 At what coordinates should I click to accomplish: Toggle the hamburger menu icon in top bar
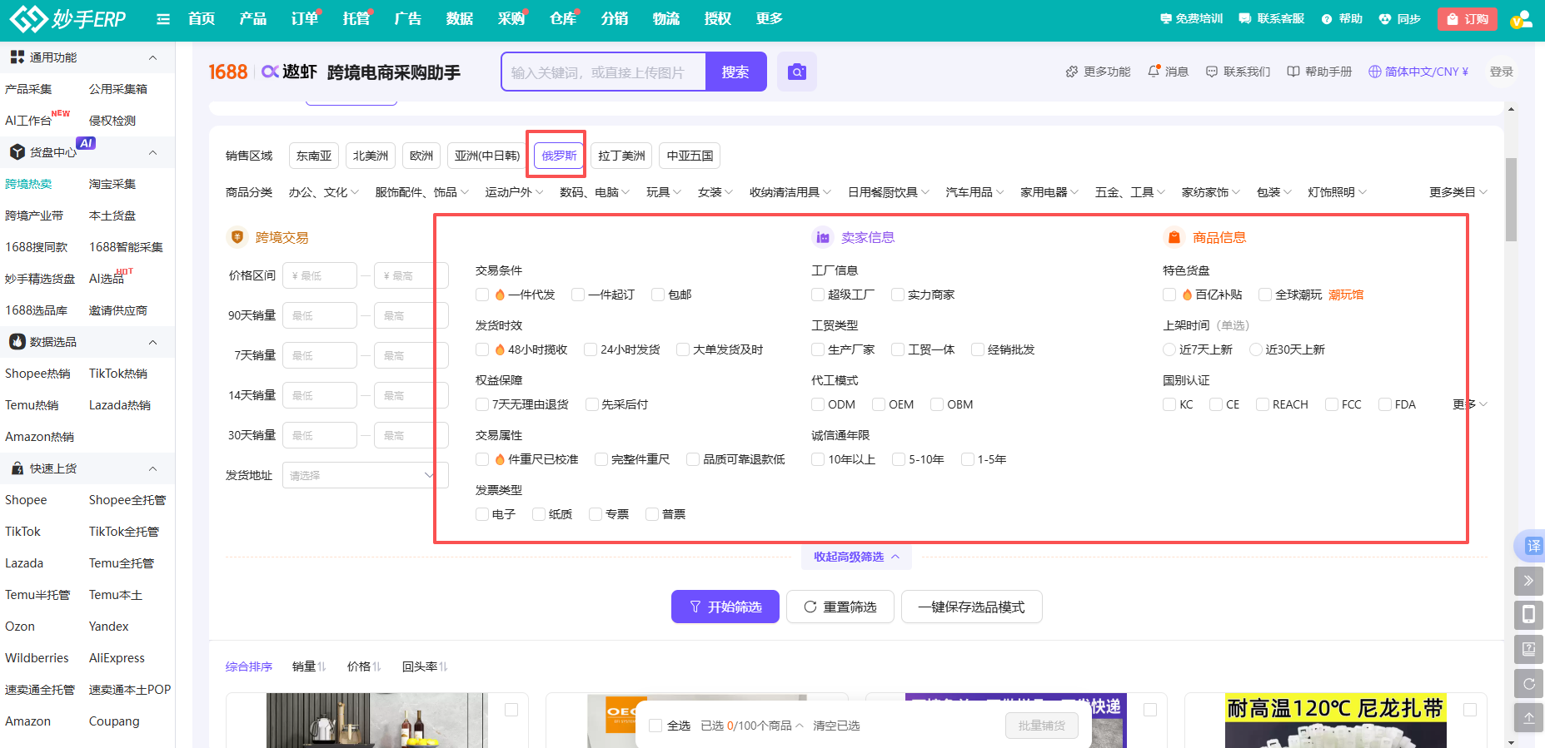pyautogui.click(x=163, y=19)
